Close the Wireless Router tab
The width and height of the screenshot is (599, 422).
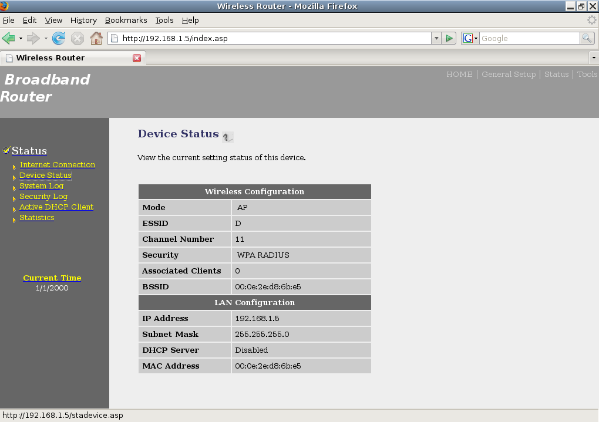[x=137, y=58]
